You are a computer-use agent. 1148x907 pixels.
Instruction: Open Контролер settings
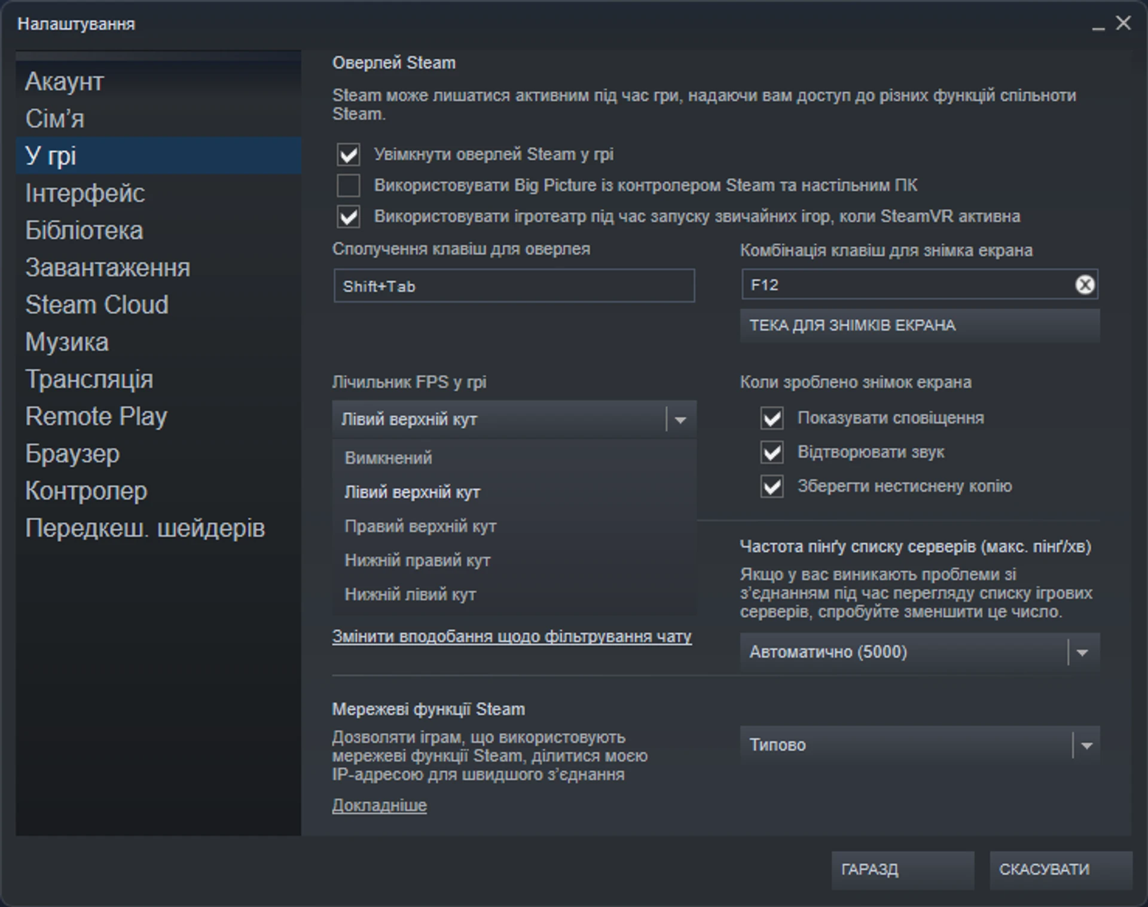pos(158,491)
